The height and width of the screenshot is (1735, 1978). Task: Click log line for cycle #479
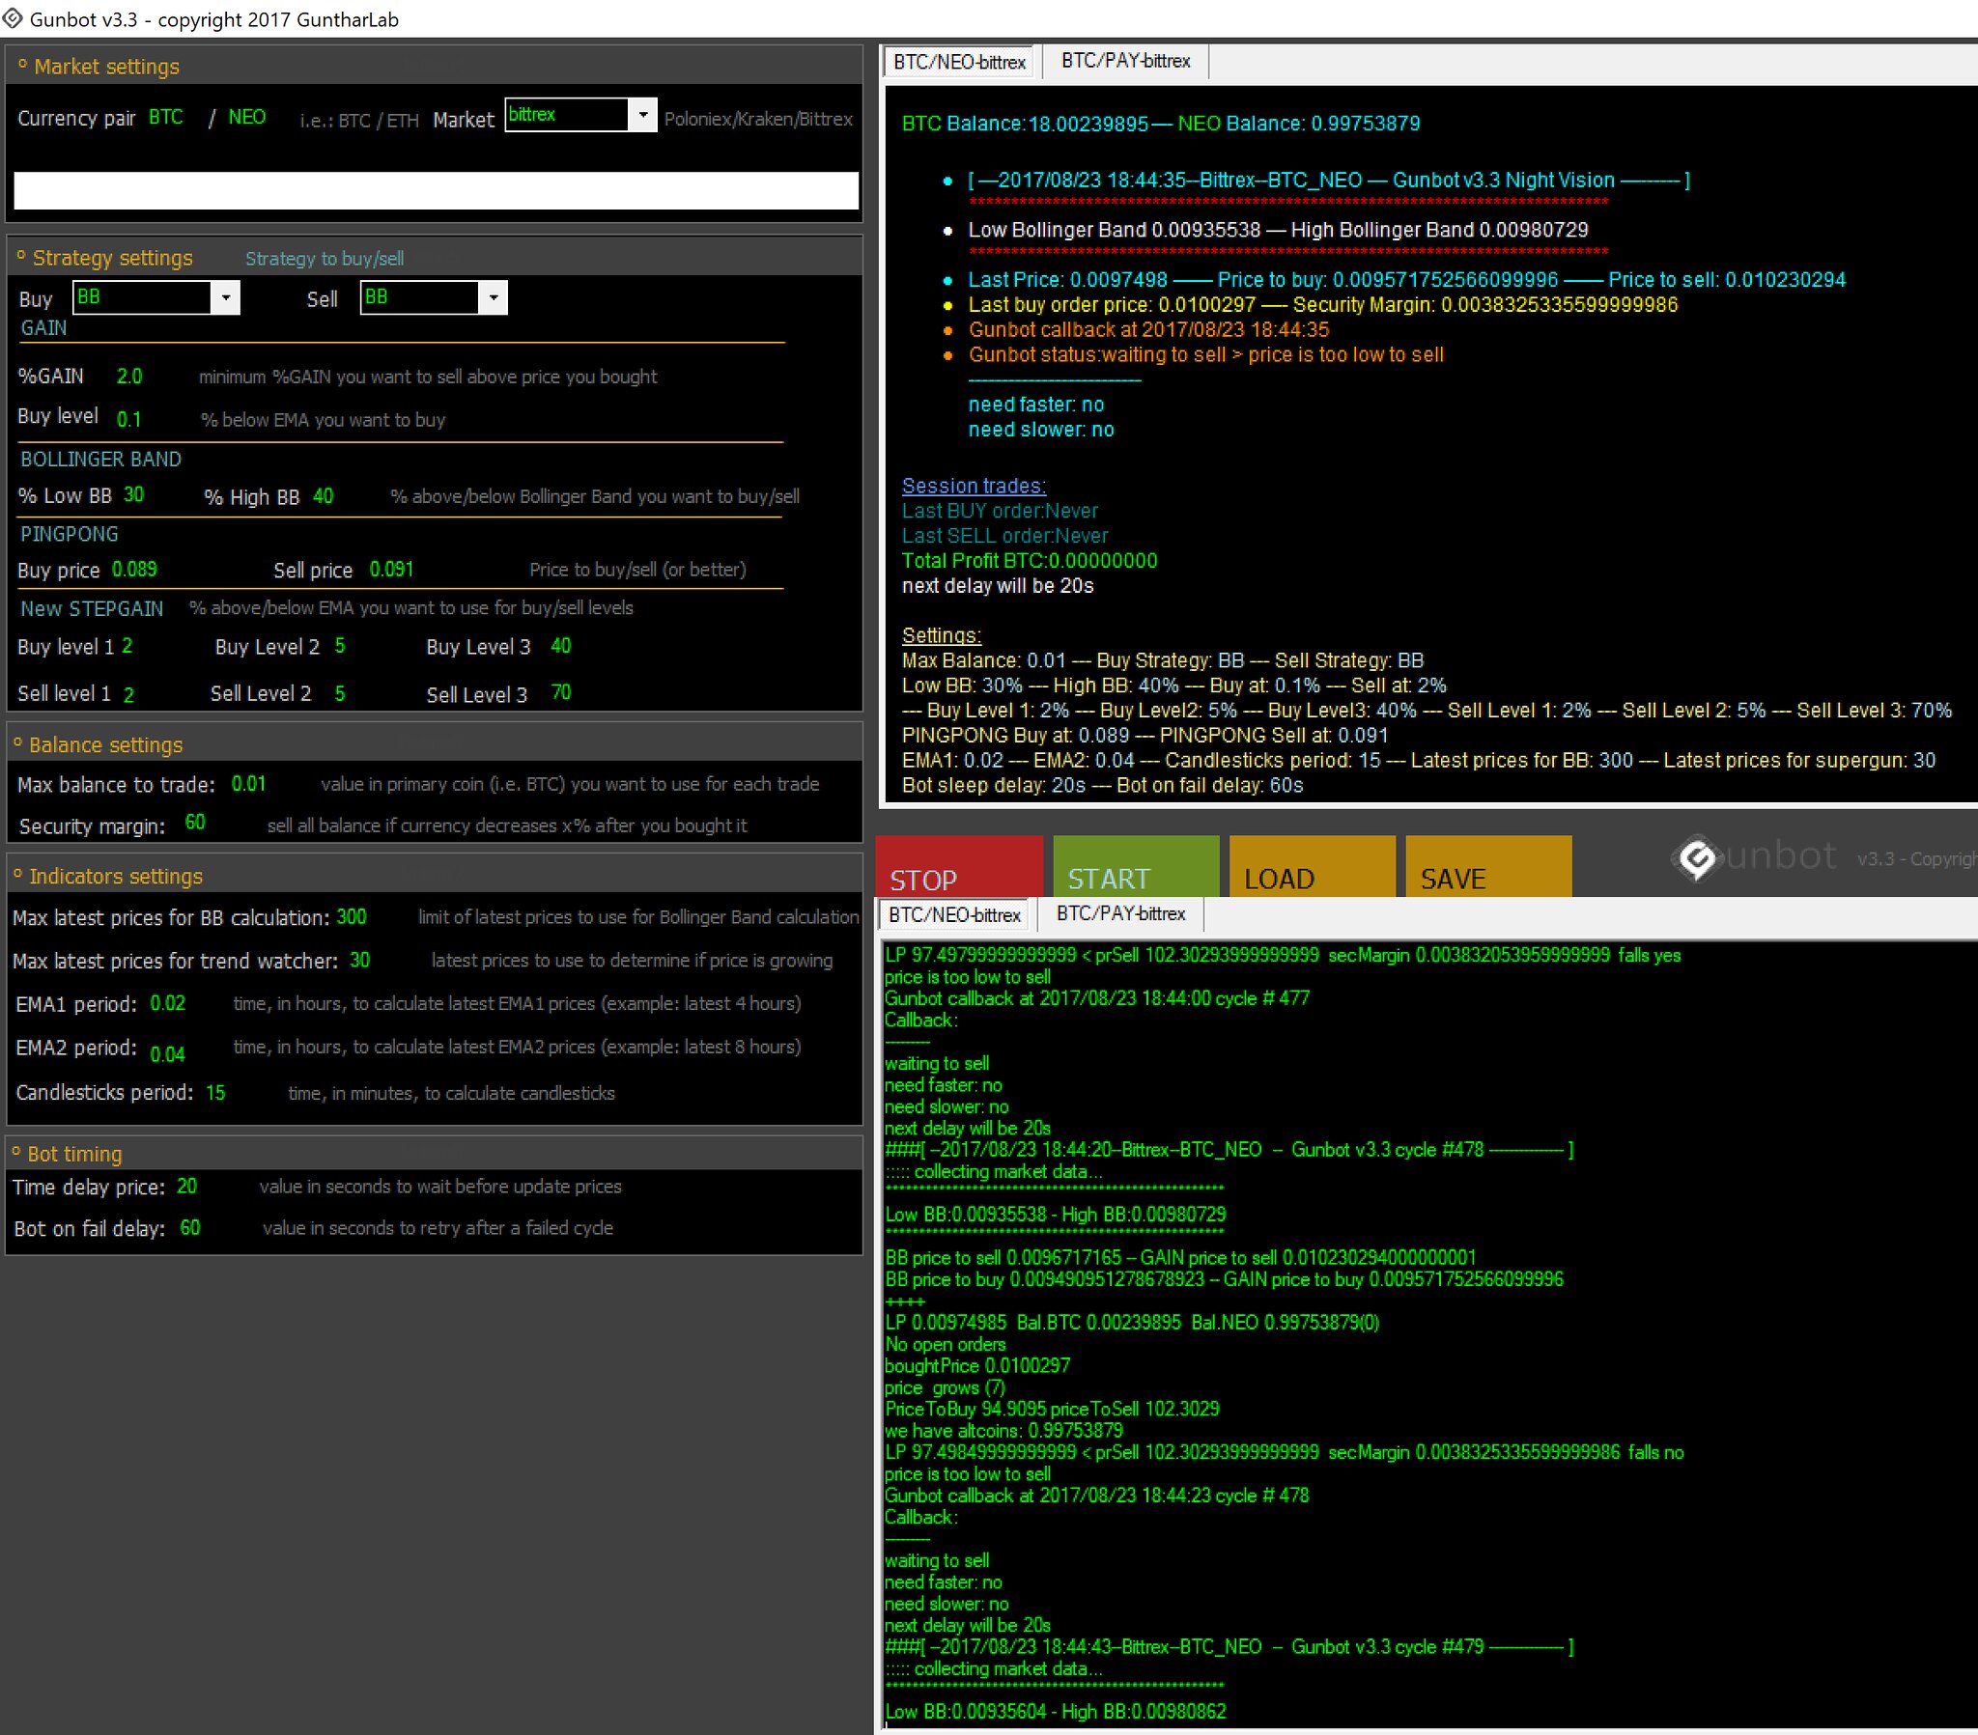(1229, 1647)
